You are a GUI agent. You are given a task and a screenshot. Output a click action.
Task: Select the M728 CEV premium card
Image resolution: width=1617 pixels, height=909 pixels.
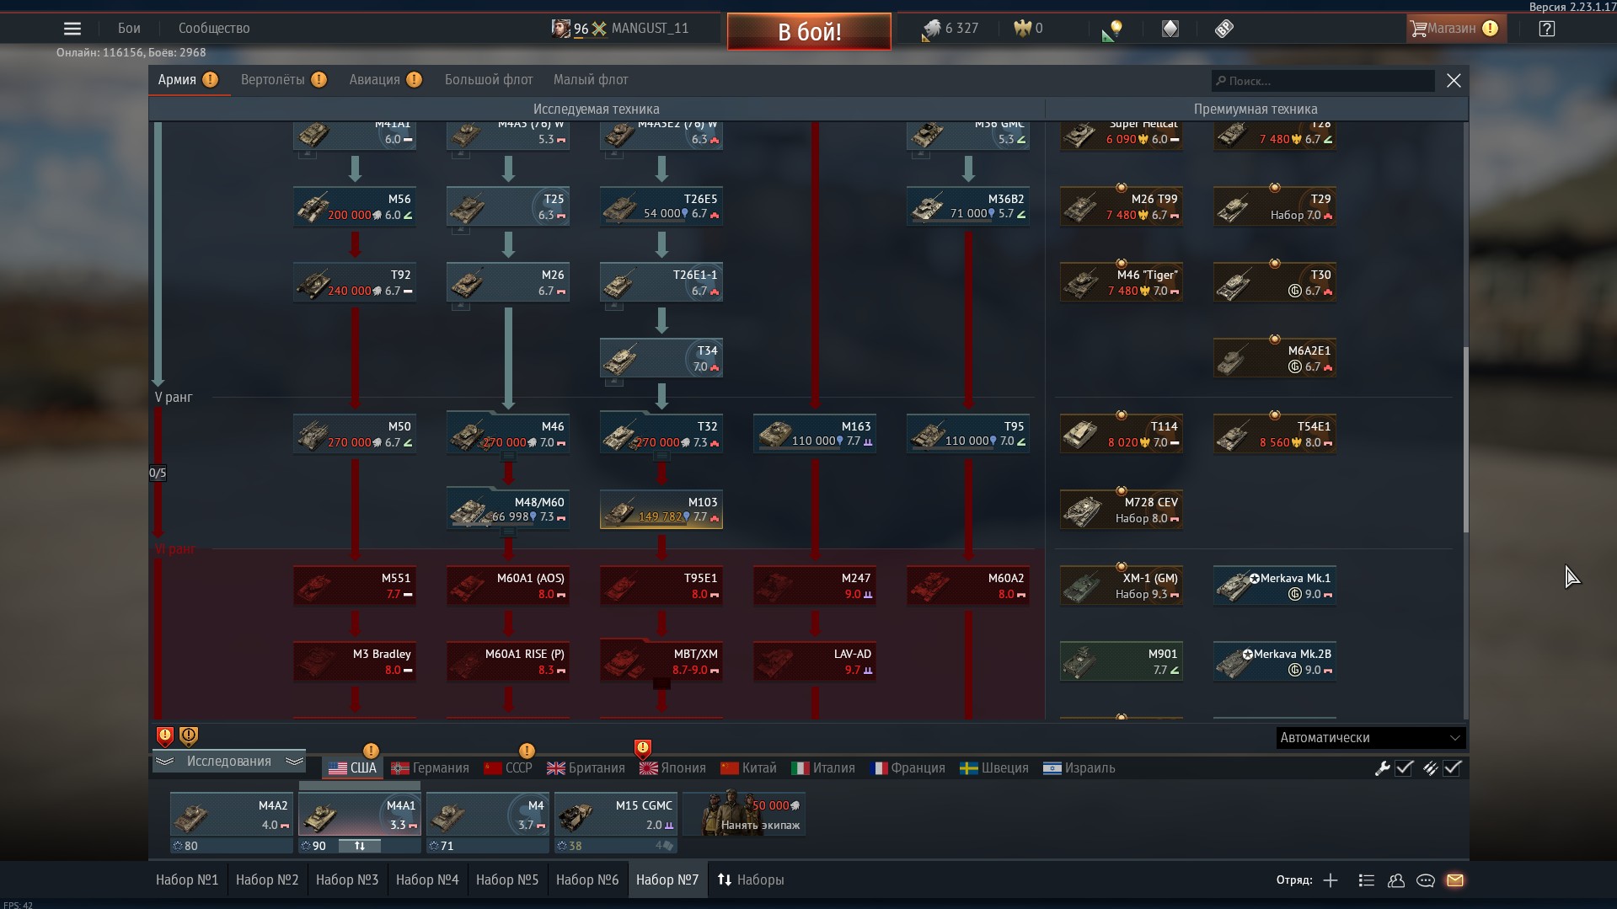click(1122, 511)
